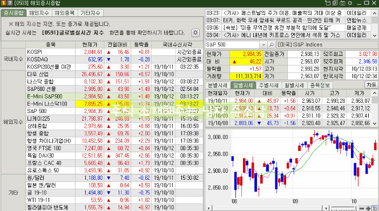Select the S&P500 선물 row
This screenshot has height=211, width=379.
pyautogui.click(x=114, y=89)
